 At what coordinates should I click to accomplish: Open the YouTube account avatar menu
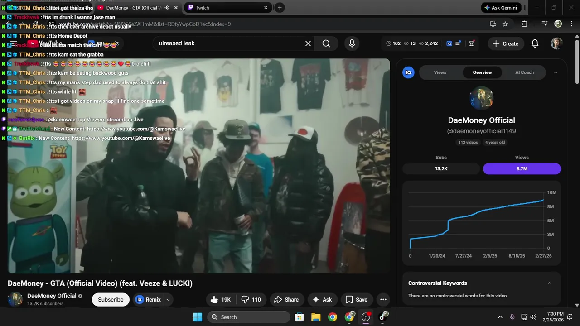(x=557, y=43)
